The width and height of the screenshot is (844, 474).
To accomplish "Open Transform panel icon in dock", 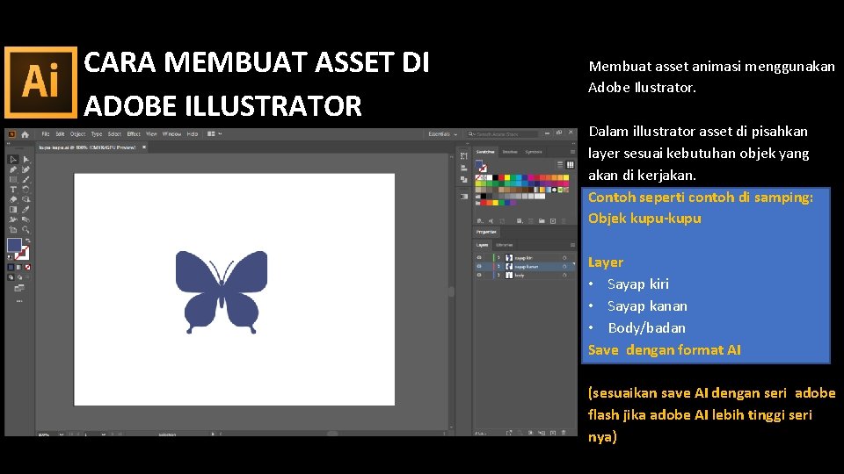I will click(464, 156).
